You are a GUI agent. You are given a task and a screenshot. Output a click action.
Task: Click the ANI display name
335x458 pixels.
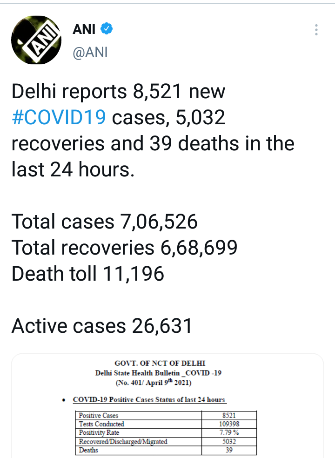[84, 29]
